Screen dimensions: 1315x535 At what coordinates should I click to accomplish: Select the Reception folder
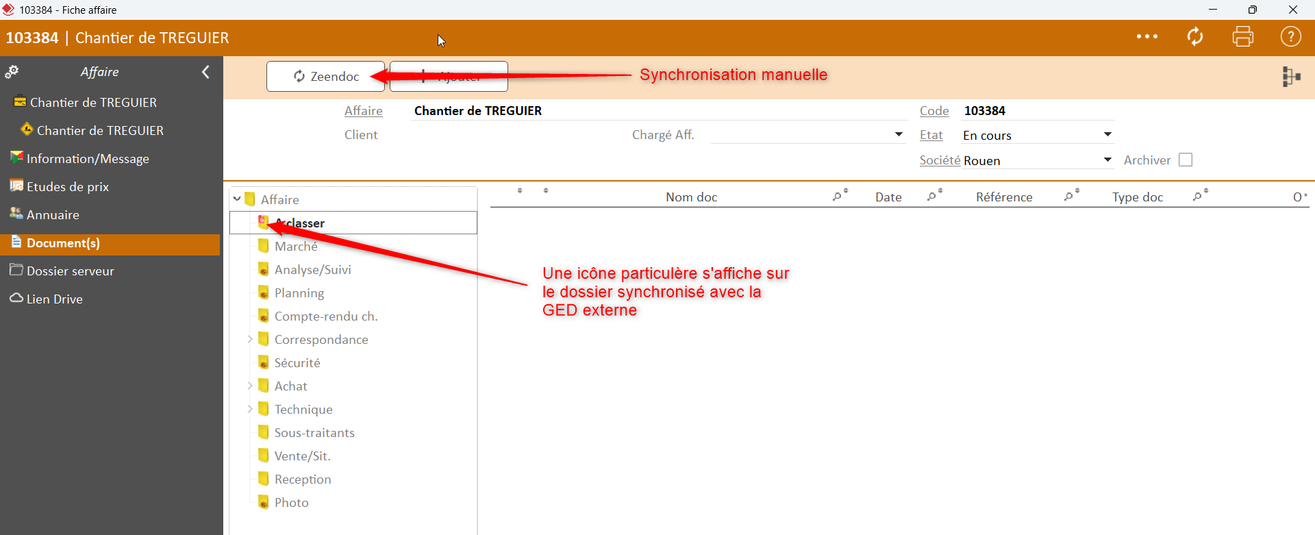pos(303,480)
